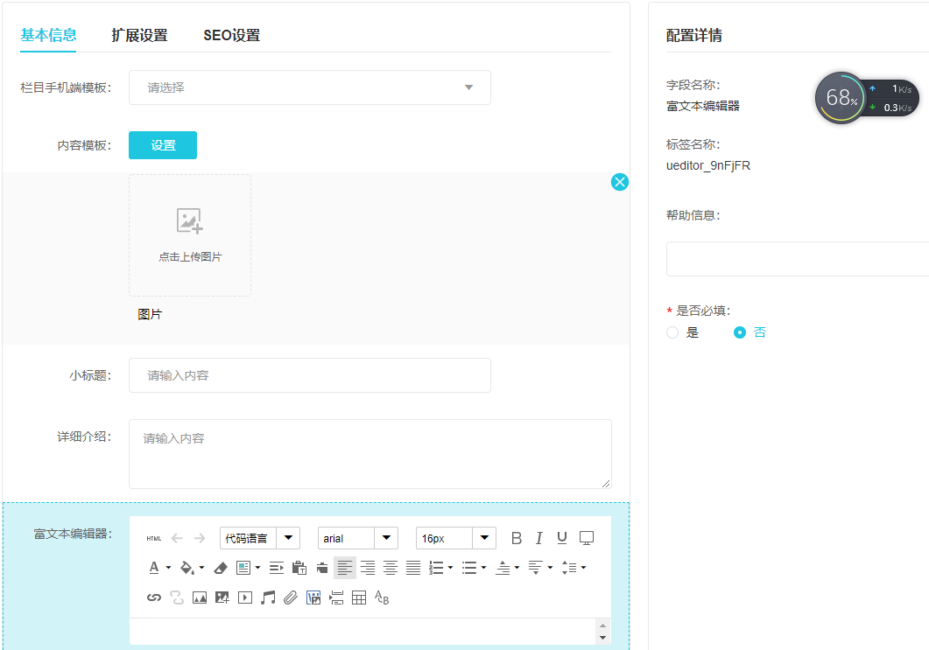
Task: Remove the image field with the X button
Action: point(620,182)
